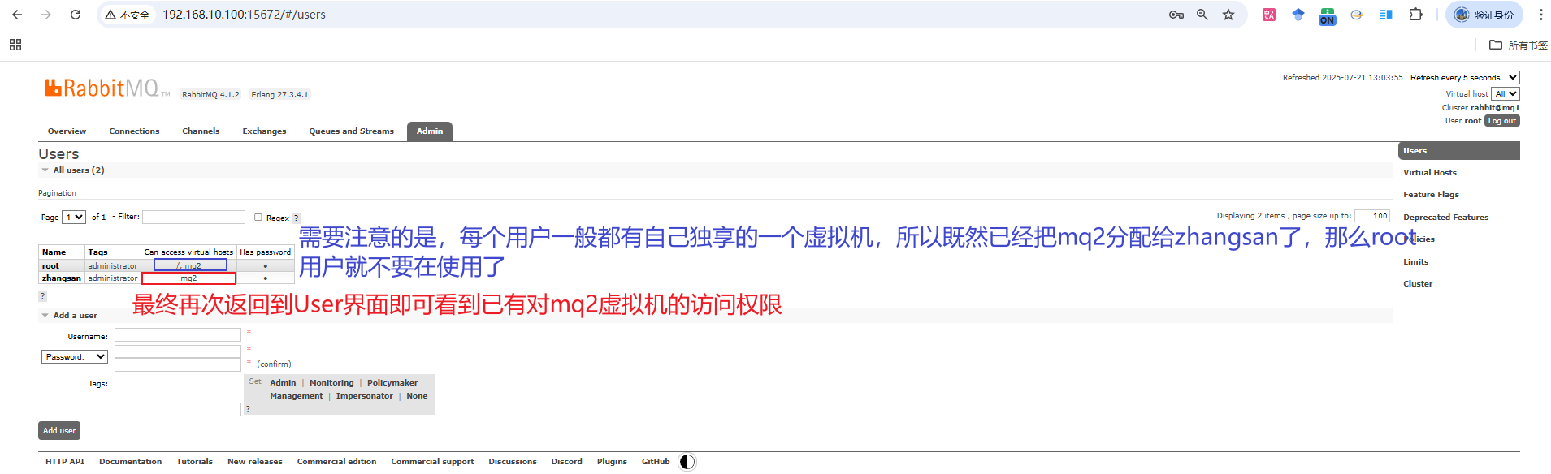This screenshot has height=474, width=1551.
Task: Open the 所有书签 bookmarks folder
Action: (x=1519, y=45)
